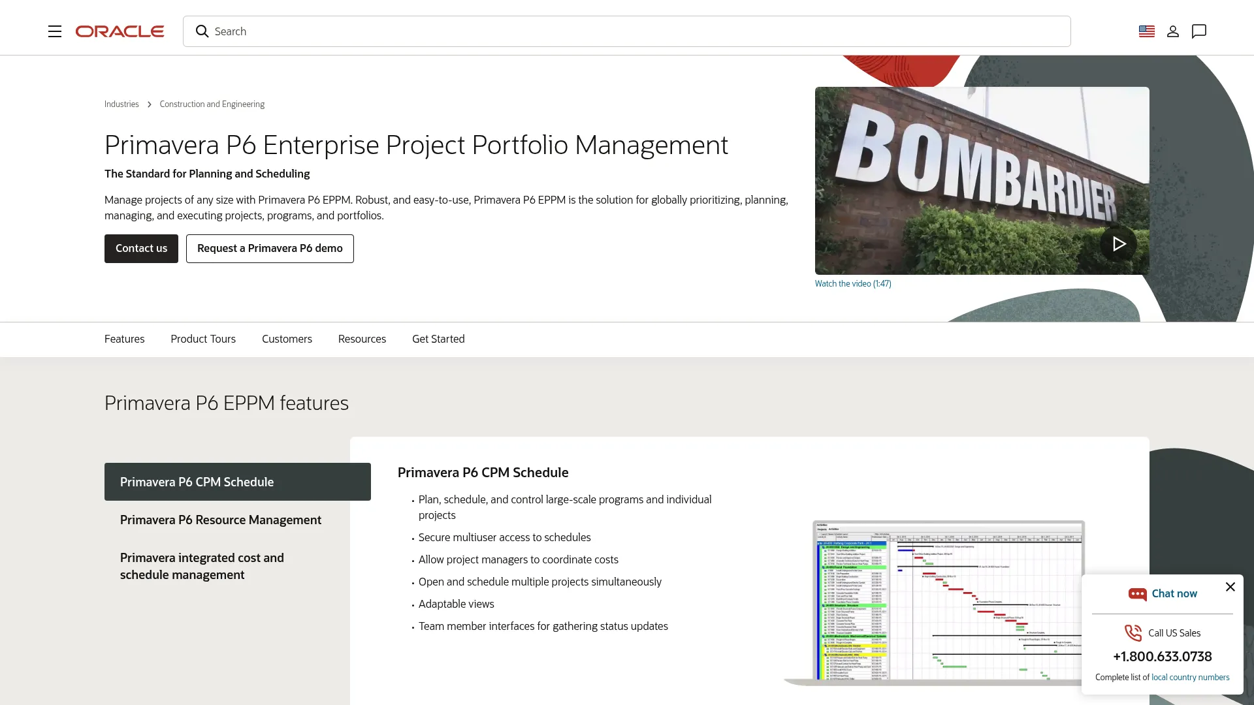Jump to the Resources section

pyautogui.click(x=362, y=339)
